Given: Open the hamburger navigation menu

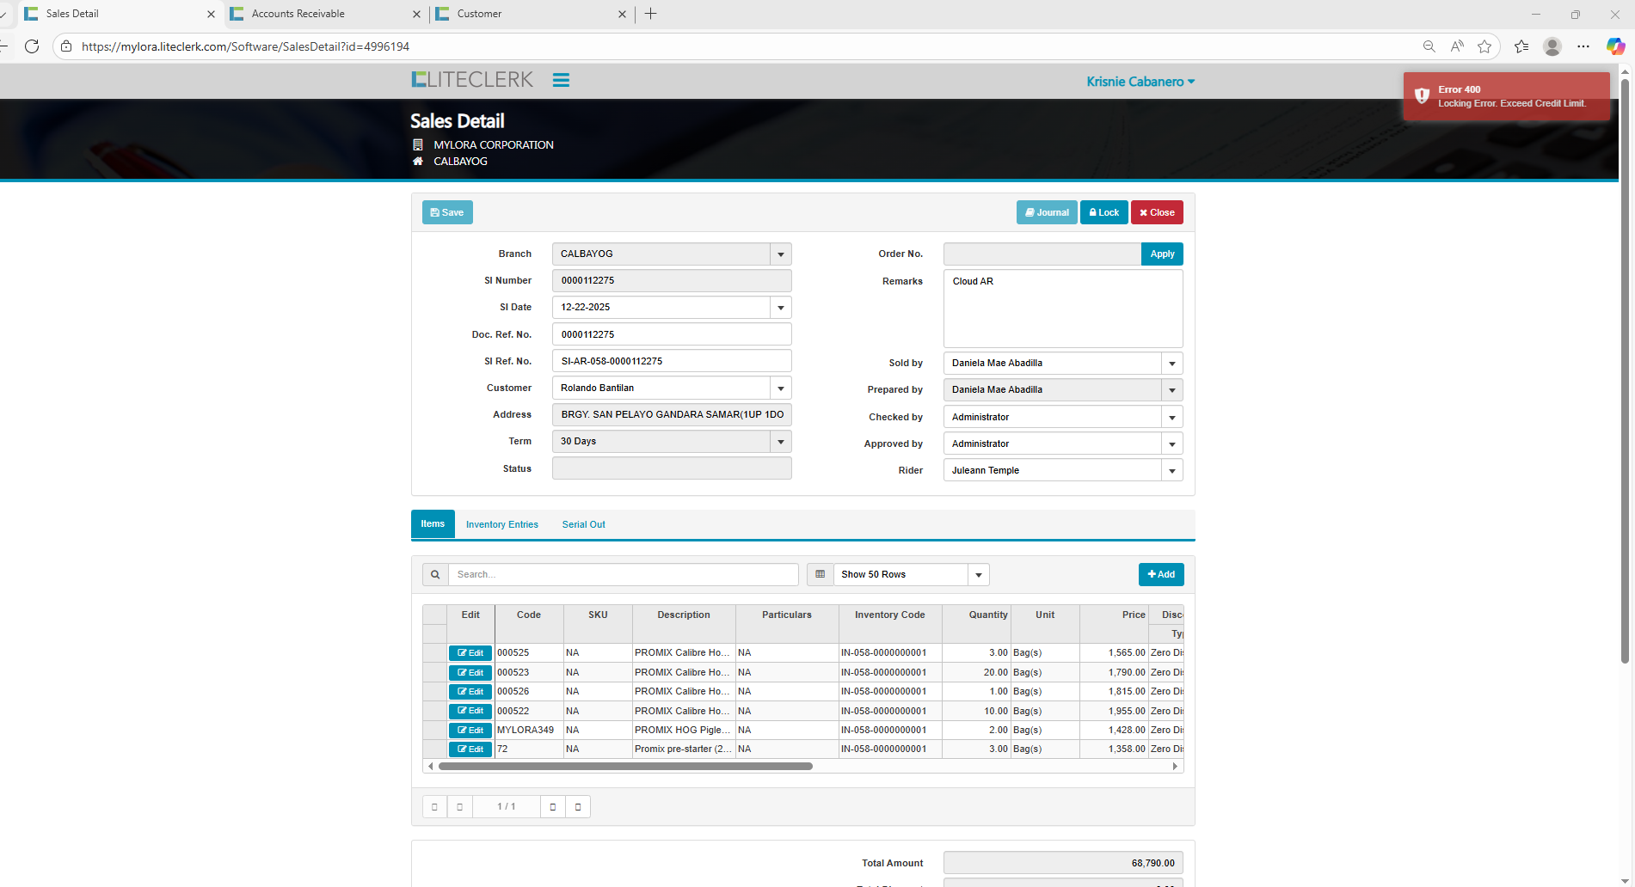Looking at the screenshot, I should [561, 80].
